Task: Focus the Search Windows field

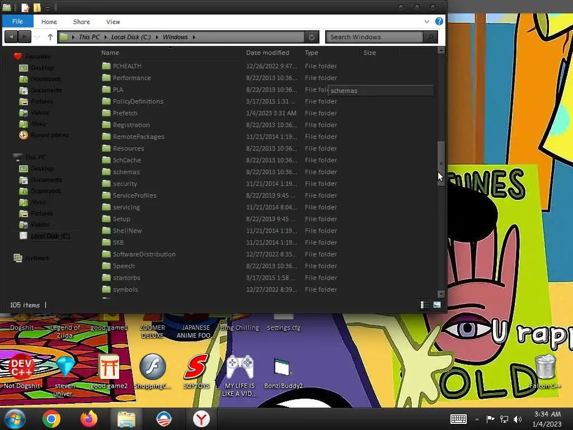Action: (374, 37)
